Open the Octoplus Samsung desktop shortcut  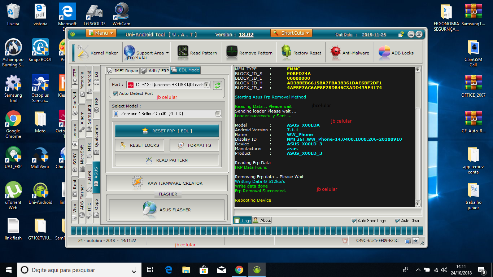tap(40, 89)
